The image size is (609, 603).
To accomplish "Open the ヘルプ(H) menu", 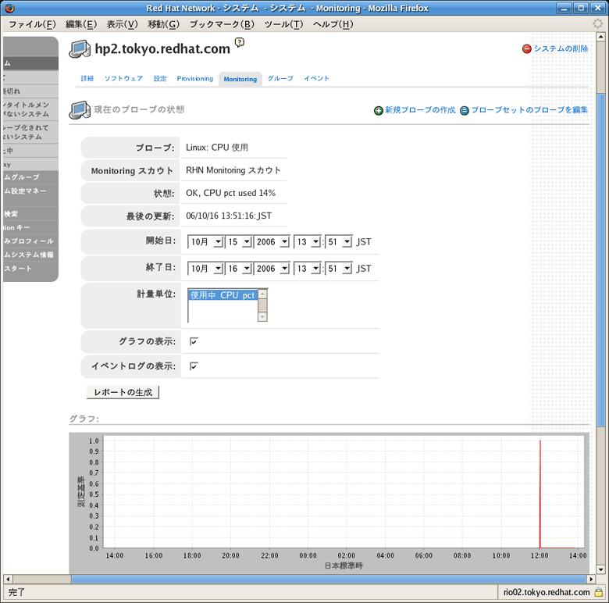I will pyautogui.click(x=333, y=24).
